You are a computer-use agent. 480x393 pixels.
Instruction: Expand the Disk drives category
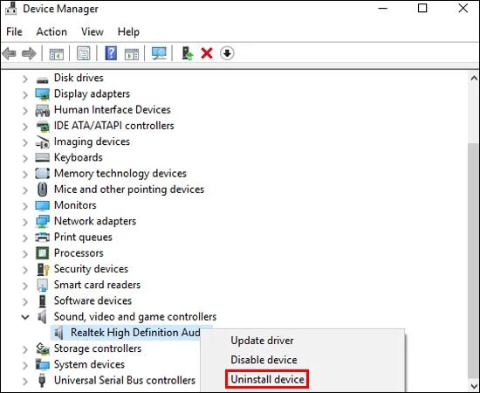[x=25, y=79]
